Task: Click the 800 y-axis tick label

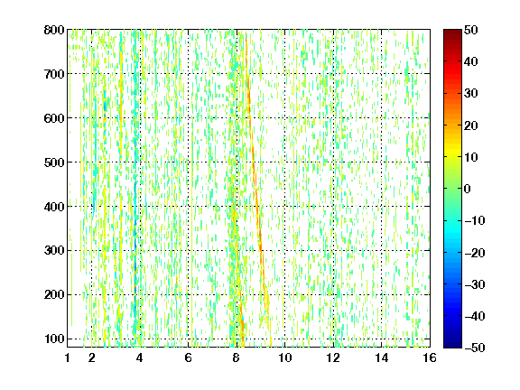Action: click(54, 30)
